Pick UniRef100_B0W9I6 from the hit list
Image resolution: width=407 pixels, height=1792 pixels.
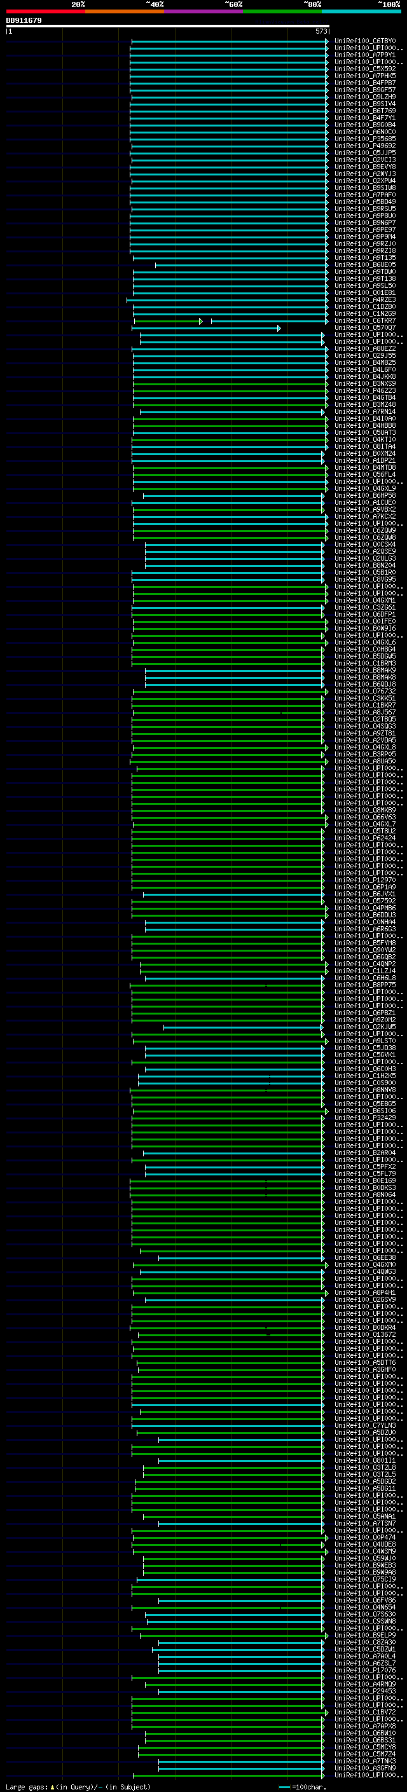364,628
